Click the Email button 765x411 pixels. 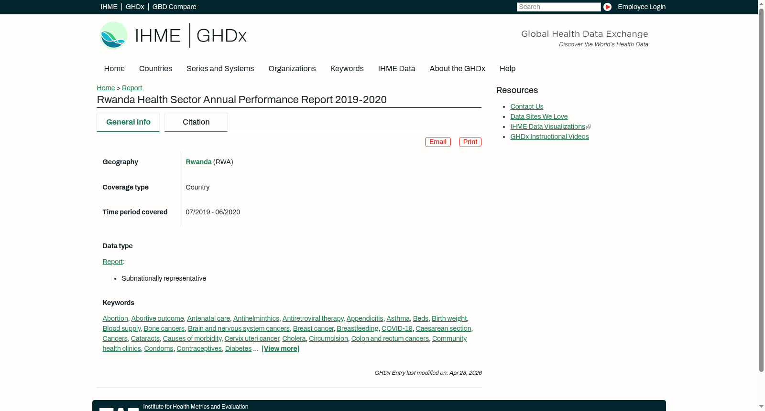(x=438, y=142)
